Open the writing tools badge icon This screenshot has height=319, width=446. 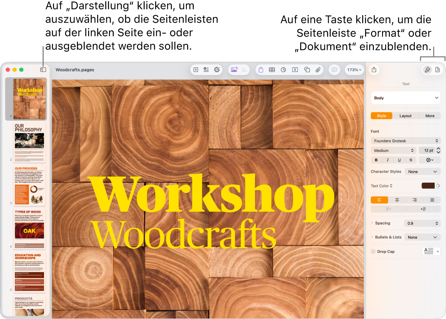(x=217, y=70)
